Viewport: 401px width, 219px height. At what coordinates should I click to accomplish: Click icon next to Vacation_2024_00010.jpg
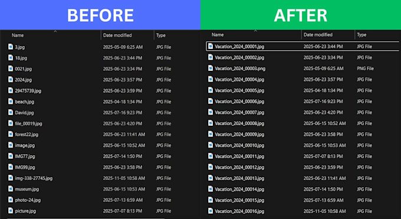pyautogui.click(x=211, y=145)
